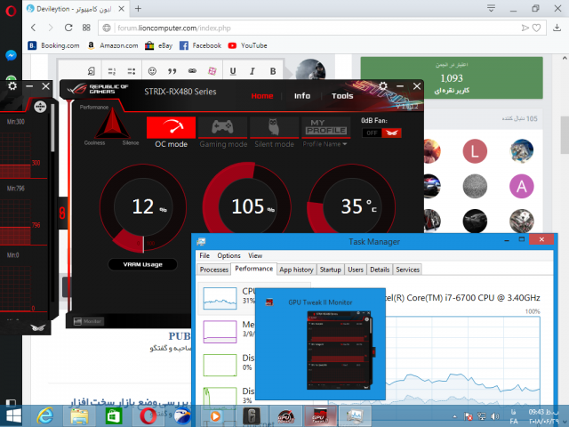Open Amazon.com bookmark
This screenshot has height=427, width=569.
point(113,45)
